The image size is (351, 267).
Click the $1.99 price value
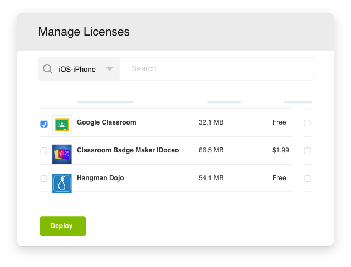tap(280, 150)
